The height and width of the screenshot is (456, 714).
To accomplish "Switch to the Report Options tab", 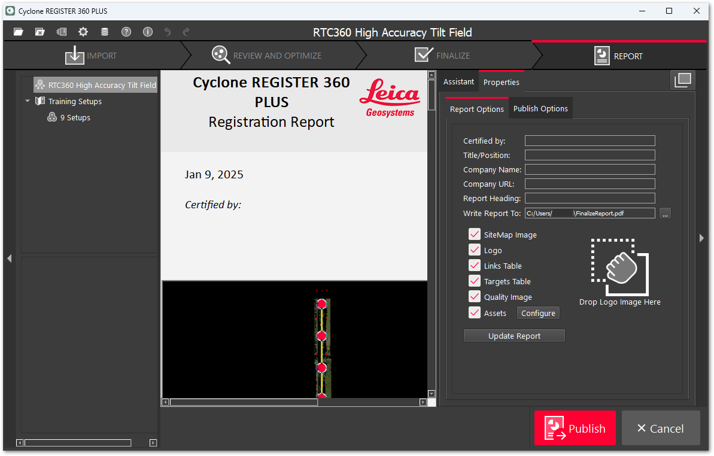I will (x=476, y=109).
